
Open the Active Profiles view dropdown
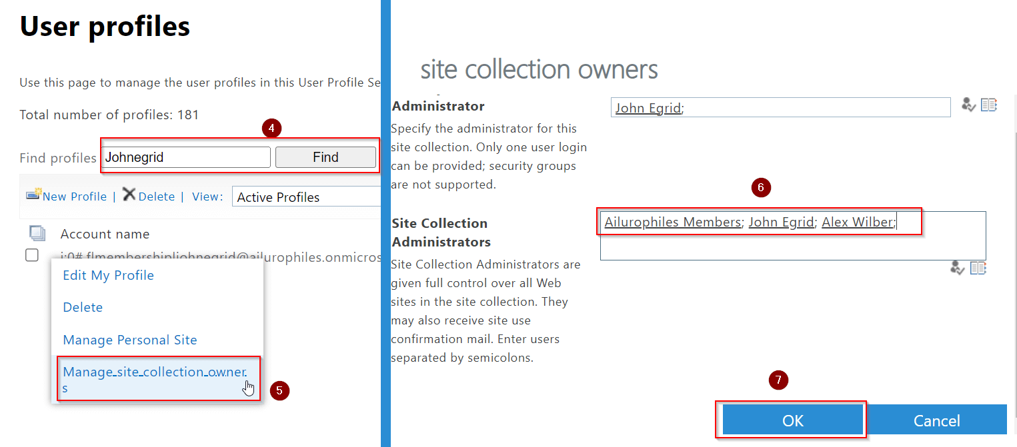click(x=306, y=196)
